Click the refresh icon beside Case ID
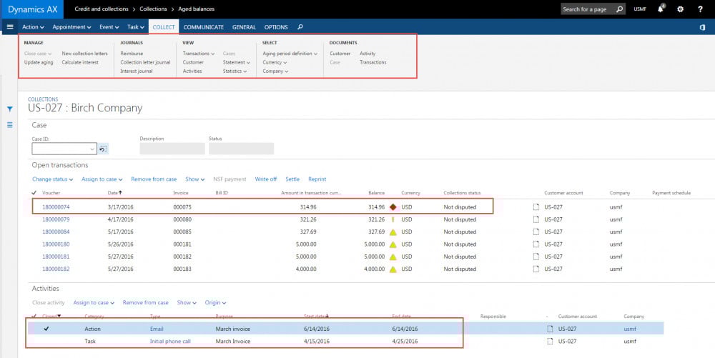The width and height of the screenshot is (715, 358). (103, 149)
